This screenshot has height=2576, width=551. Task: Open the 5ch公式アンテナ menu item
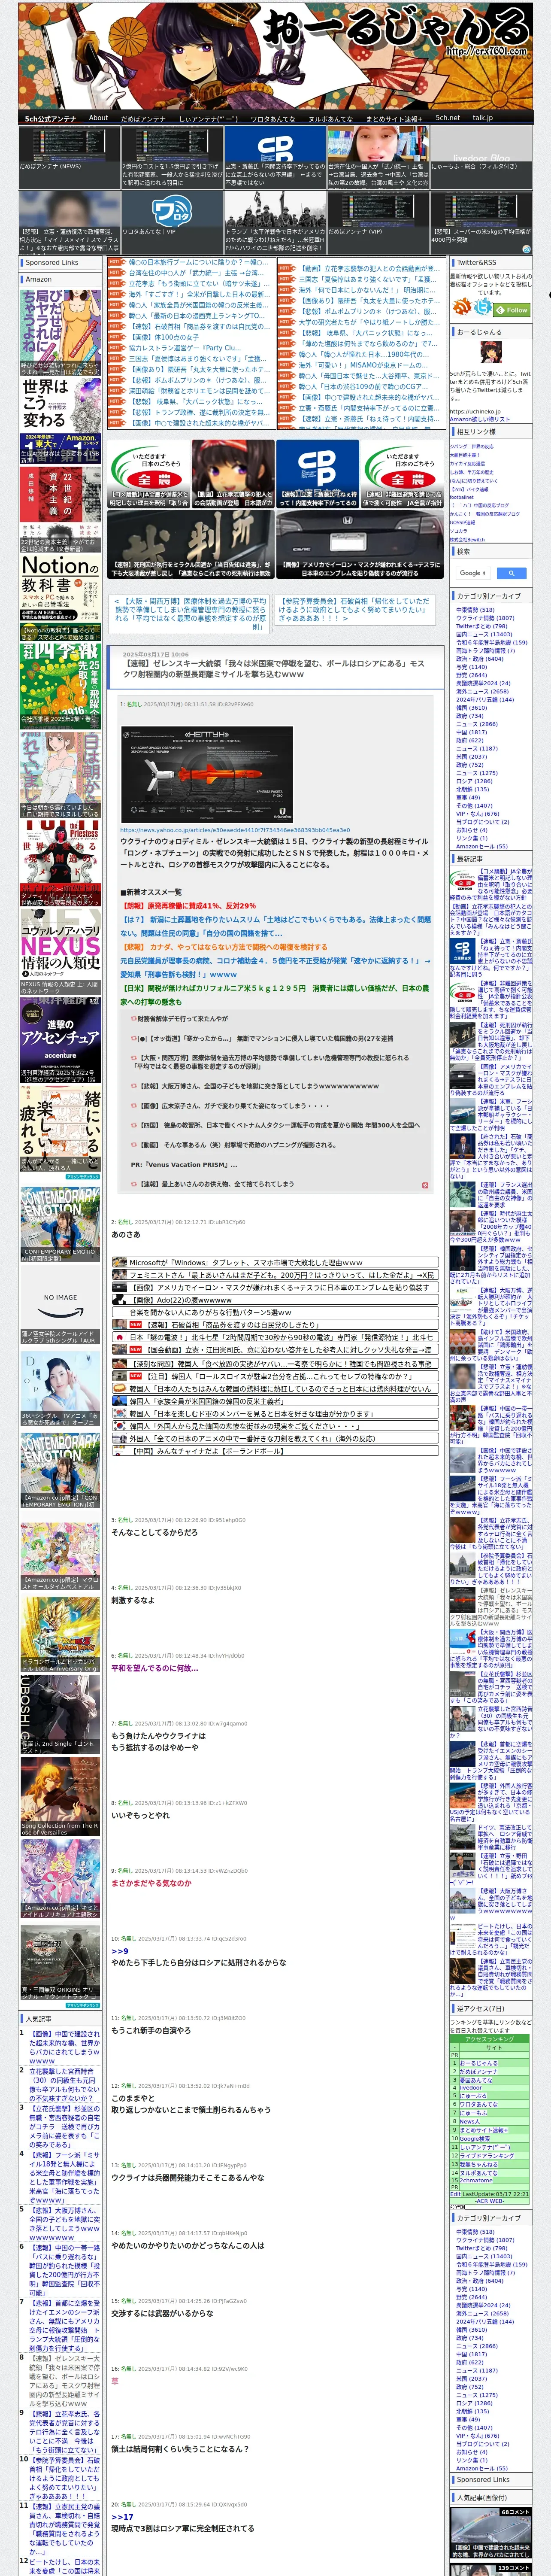tap(50, 118)
